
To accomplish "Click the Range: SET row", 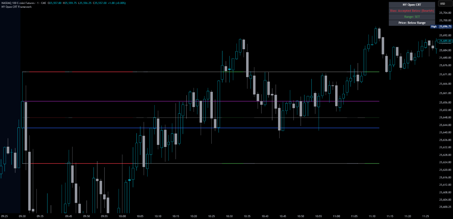I will click(412, 16).
